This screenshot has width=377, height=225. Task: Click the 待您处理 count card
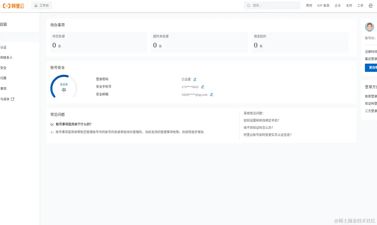tap(99, 42)
